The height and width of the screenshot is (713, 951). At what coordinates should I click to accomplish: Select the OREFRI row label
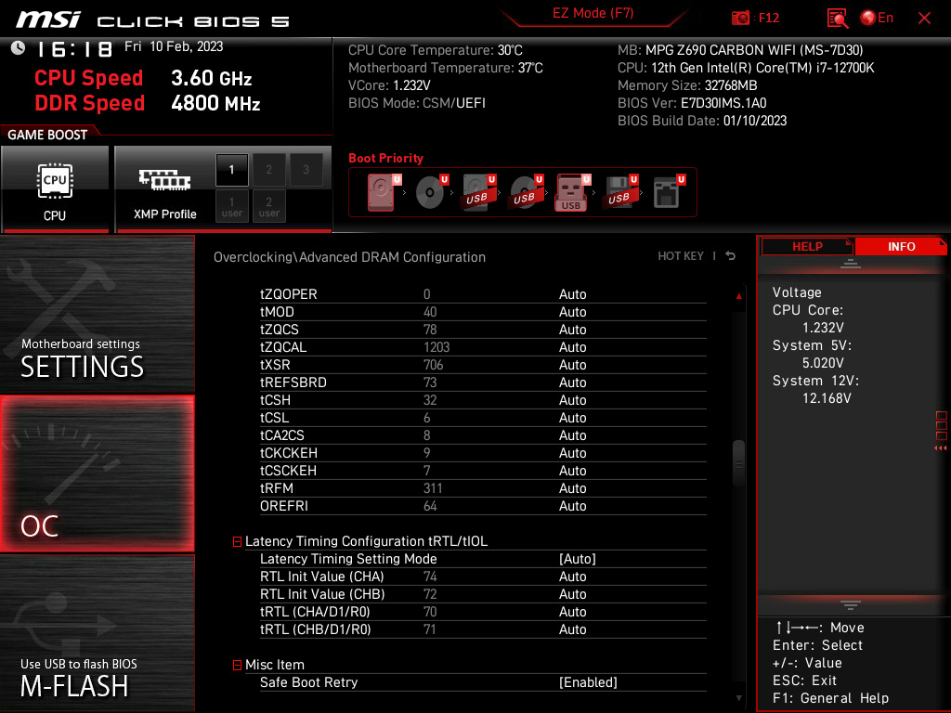[284, 506]
